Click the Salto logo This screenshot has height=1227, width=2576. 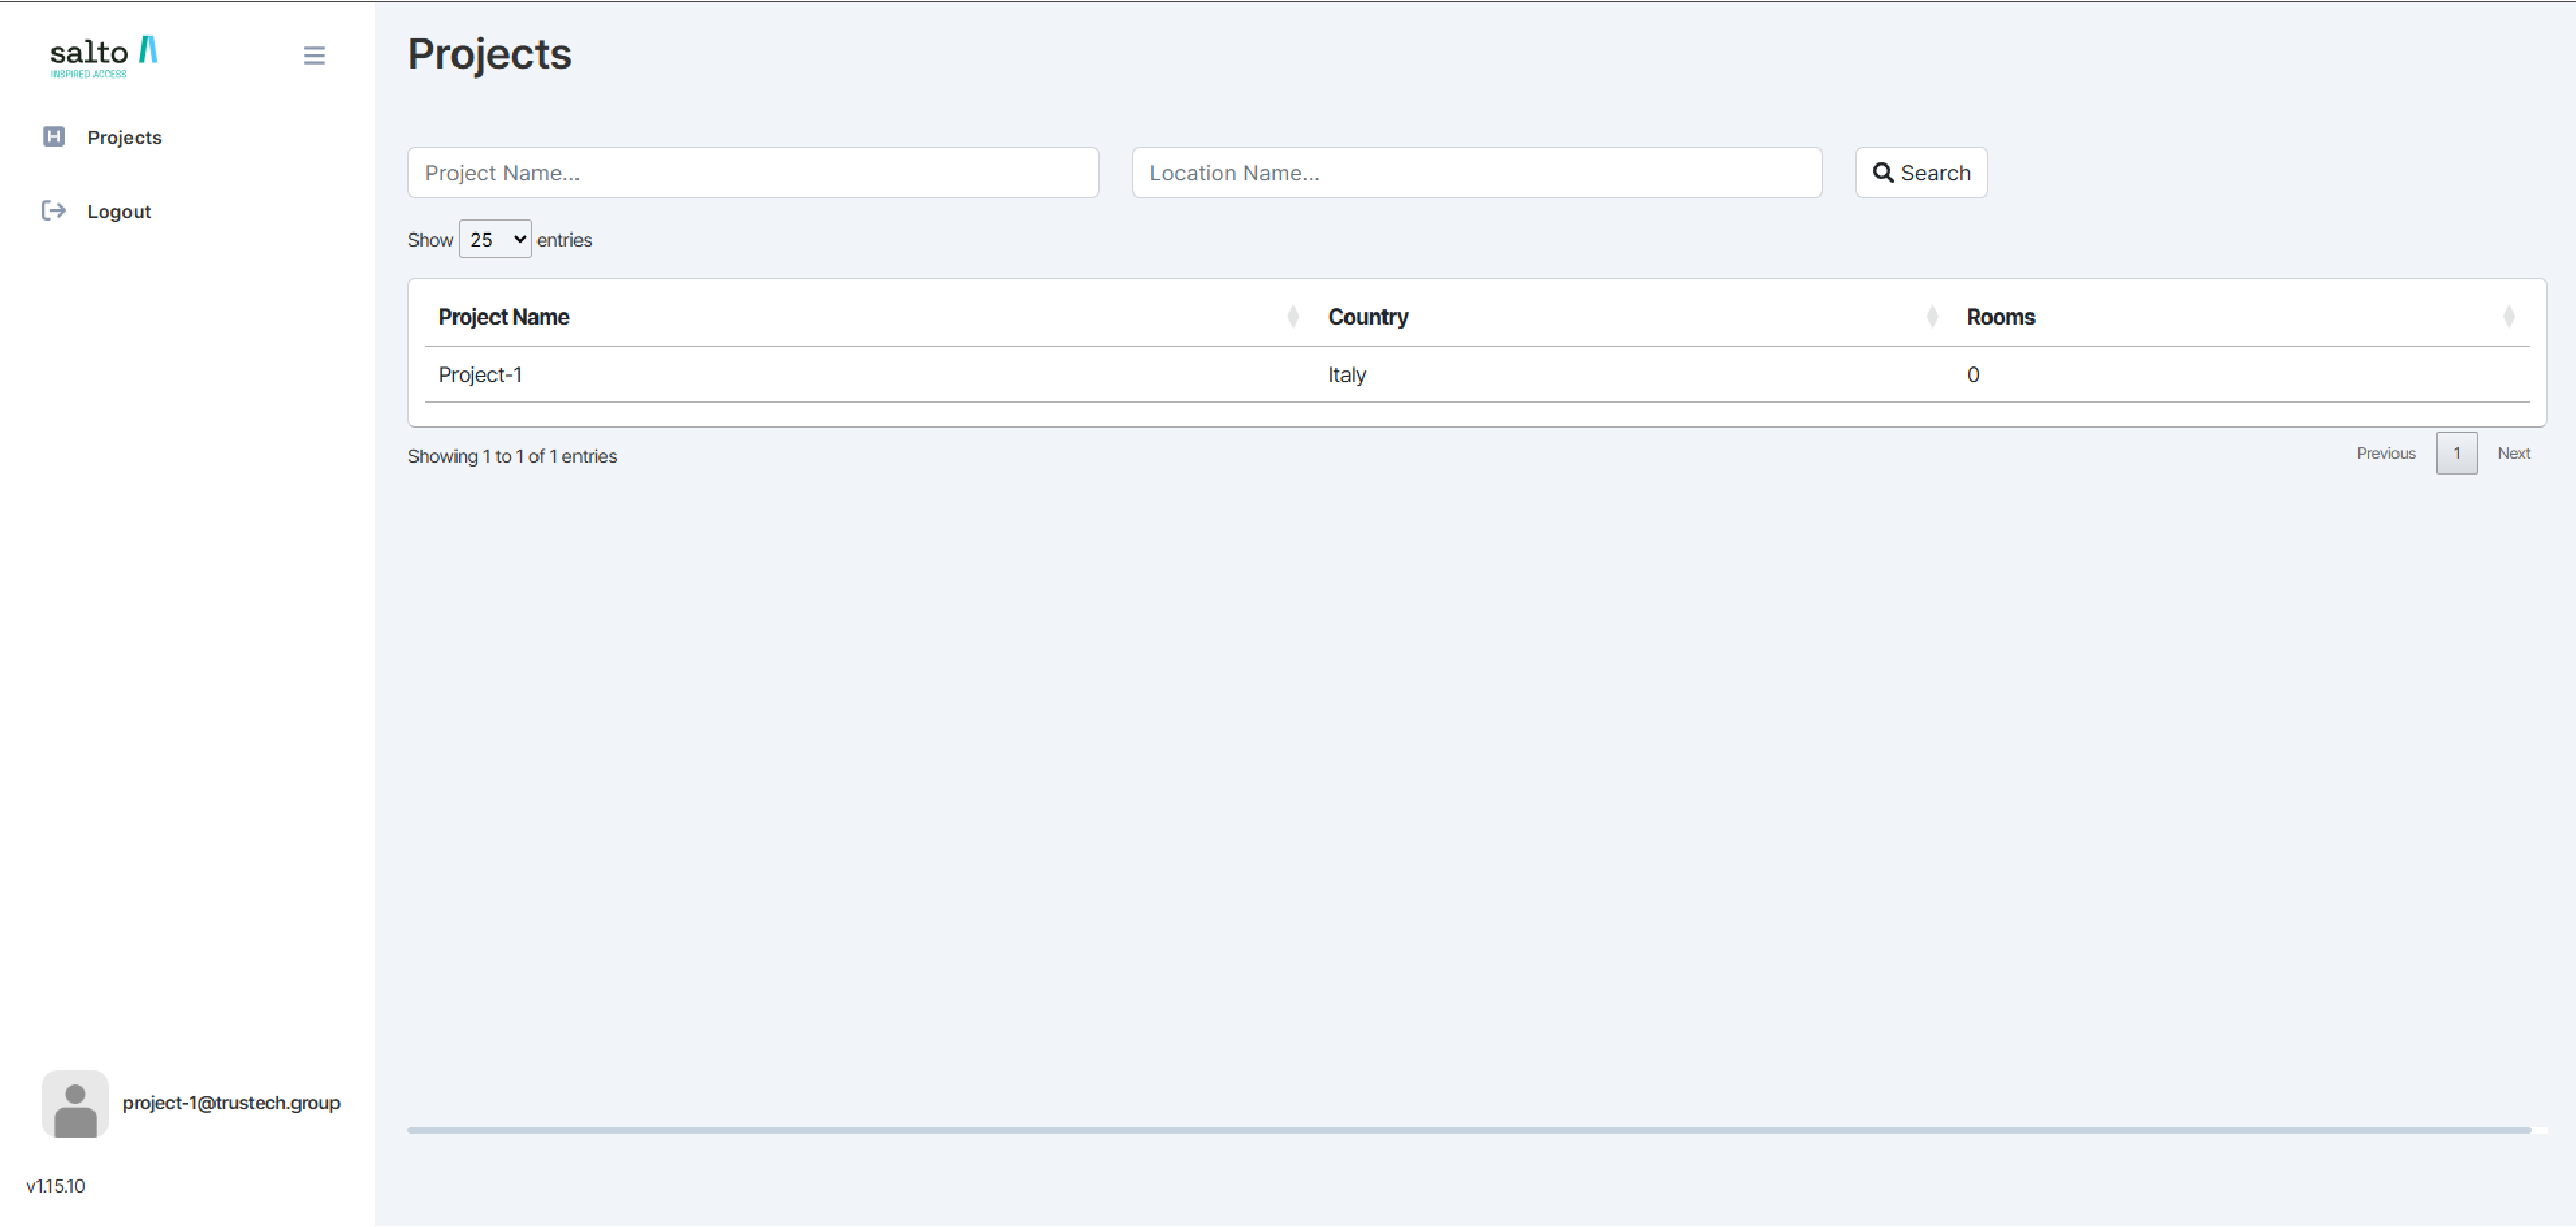[x=104, y=56]
